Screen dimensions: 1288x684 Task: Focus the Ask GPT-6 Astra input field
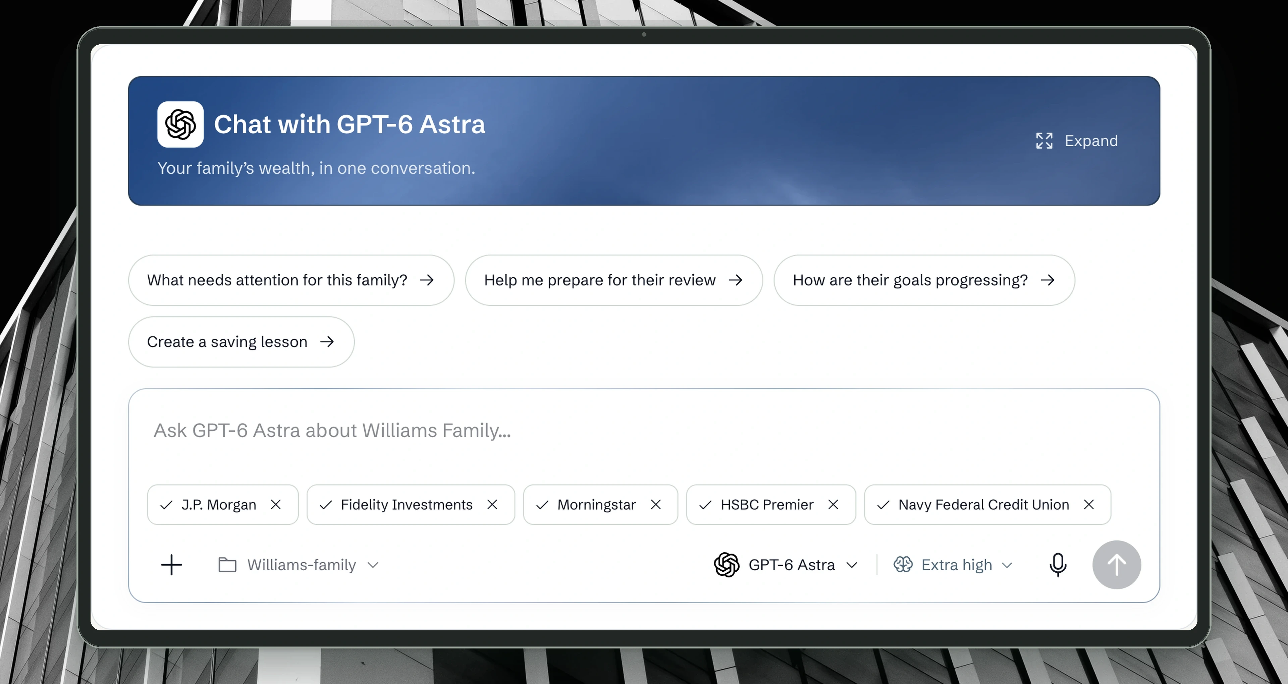point(644,431)
